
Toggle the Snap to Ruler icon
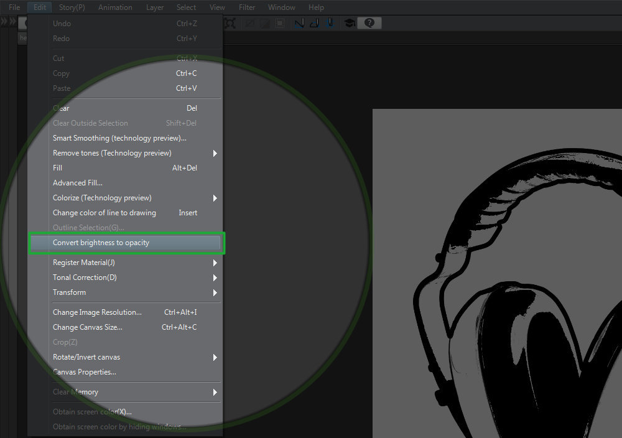[x=299, y=23]
